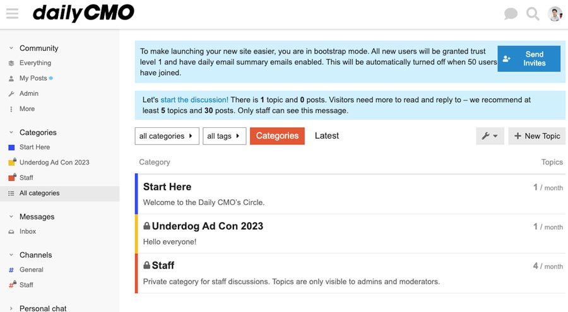The image size is (568, 312).
Task: Collapse the Messages sidebar section
Action: (11, 216)
